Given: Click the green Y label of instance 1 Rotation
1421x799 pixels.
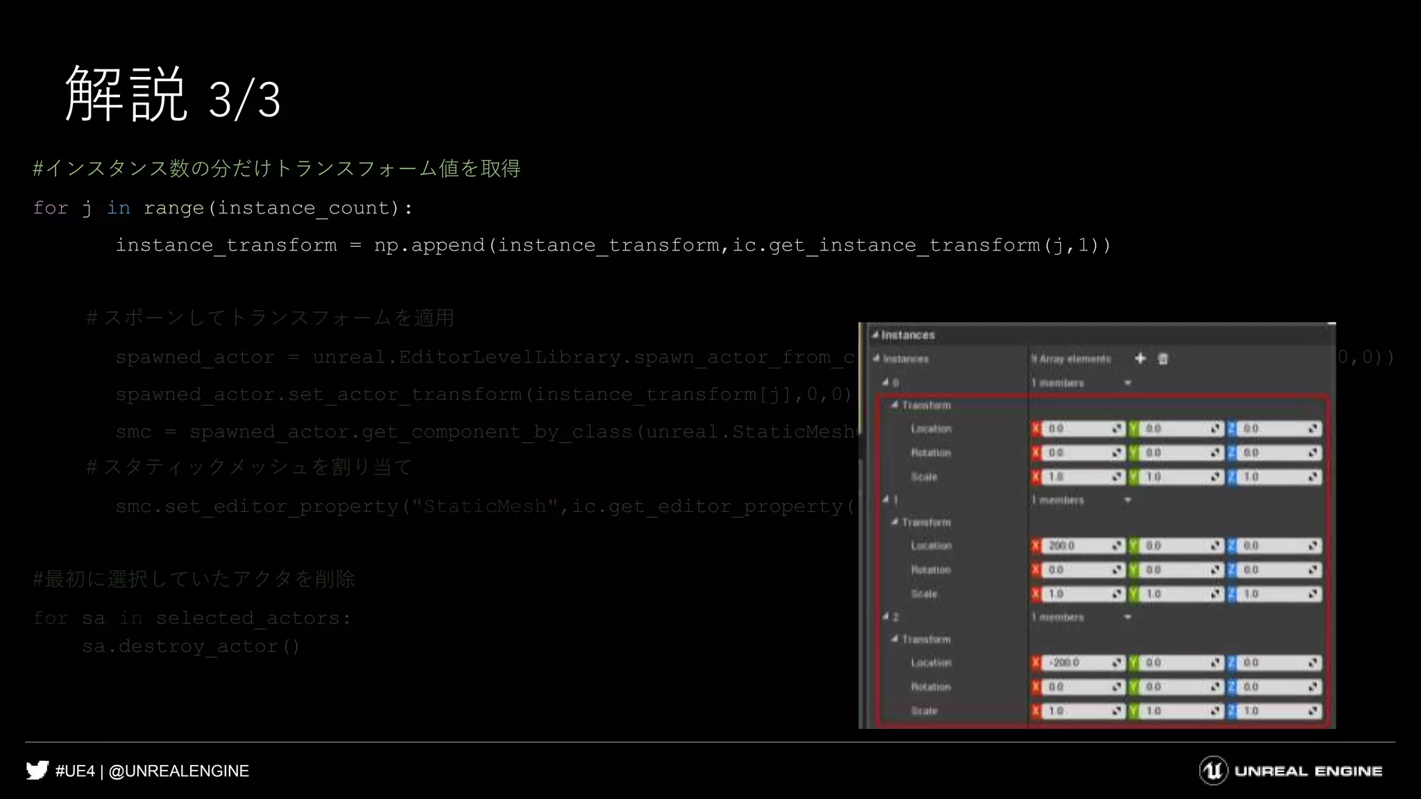Looking at the screenshot, I should tap(1134, 570).
